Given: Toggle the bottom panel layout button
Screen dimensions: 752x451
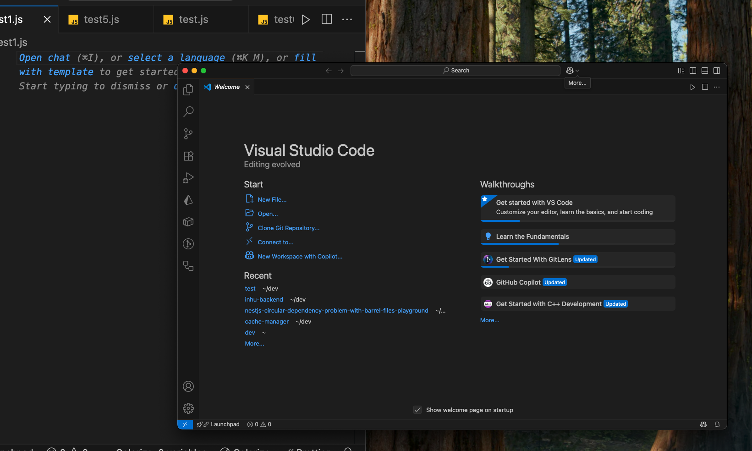Looking at the screenshot, I should click(705, 71).
